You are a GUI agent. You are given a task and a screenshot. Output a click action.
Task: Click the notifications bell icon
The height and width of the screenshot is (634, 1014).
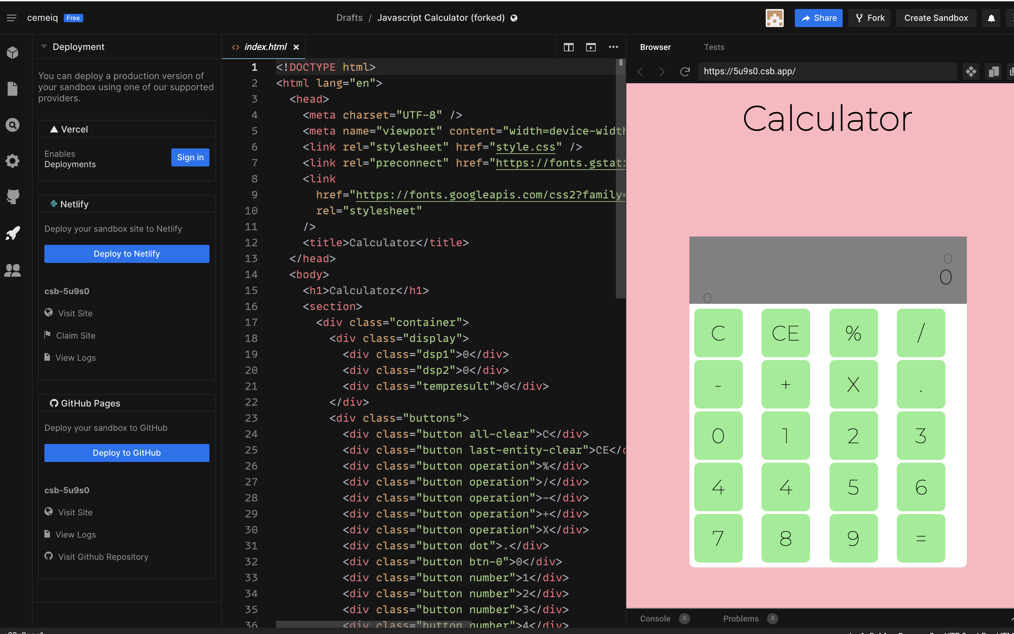click(991, 18)
